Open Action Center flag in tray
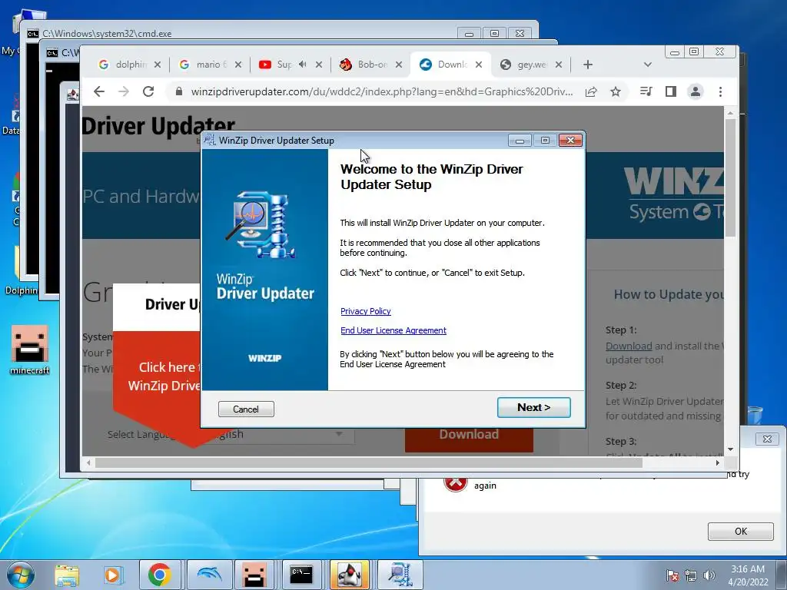Viewport: 787px width, 590px height. pos(672,575)
